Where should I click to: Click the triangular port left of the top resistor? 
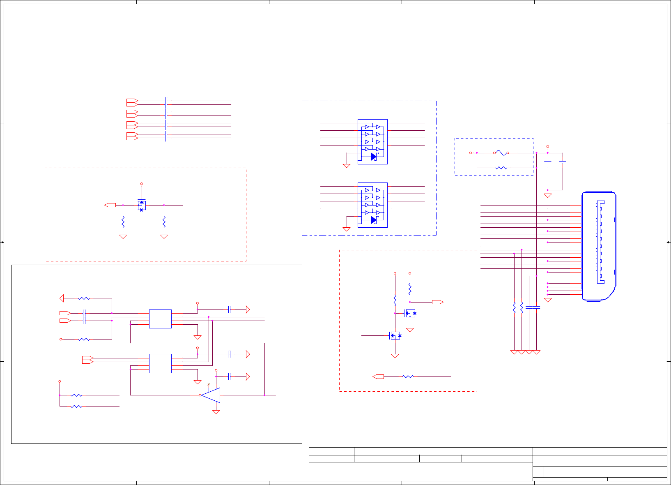62,298
